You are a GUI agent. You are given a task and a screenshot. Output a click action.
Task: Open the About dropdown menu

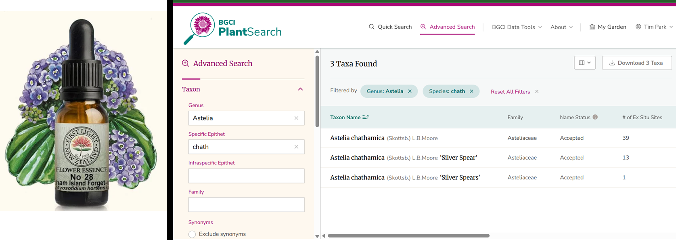click(x=561, y=27)
